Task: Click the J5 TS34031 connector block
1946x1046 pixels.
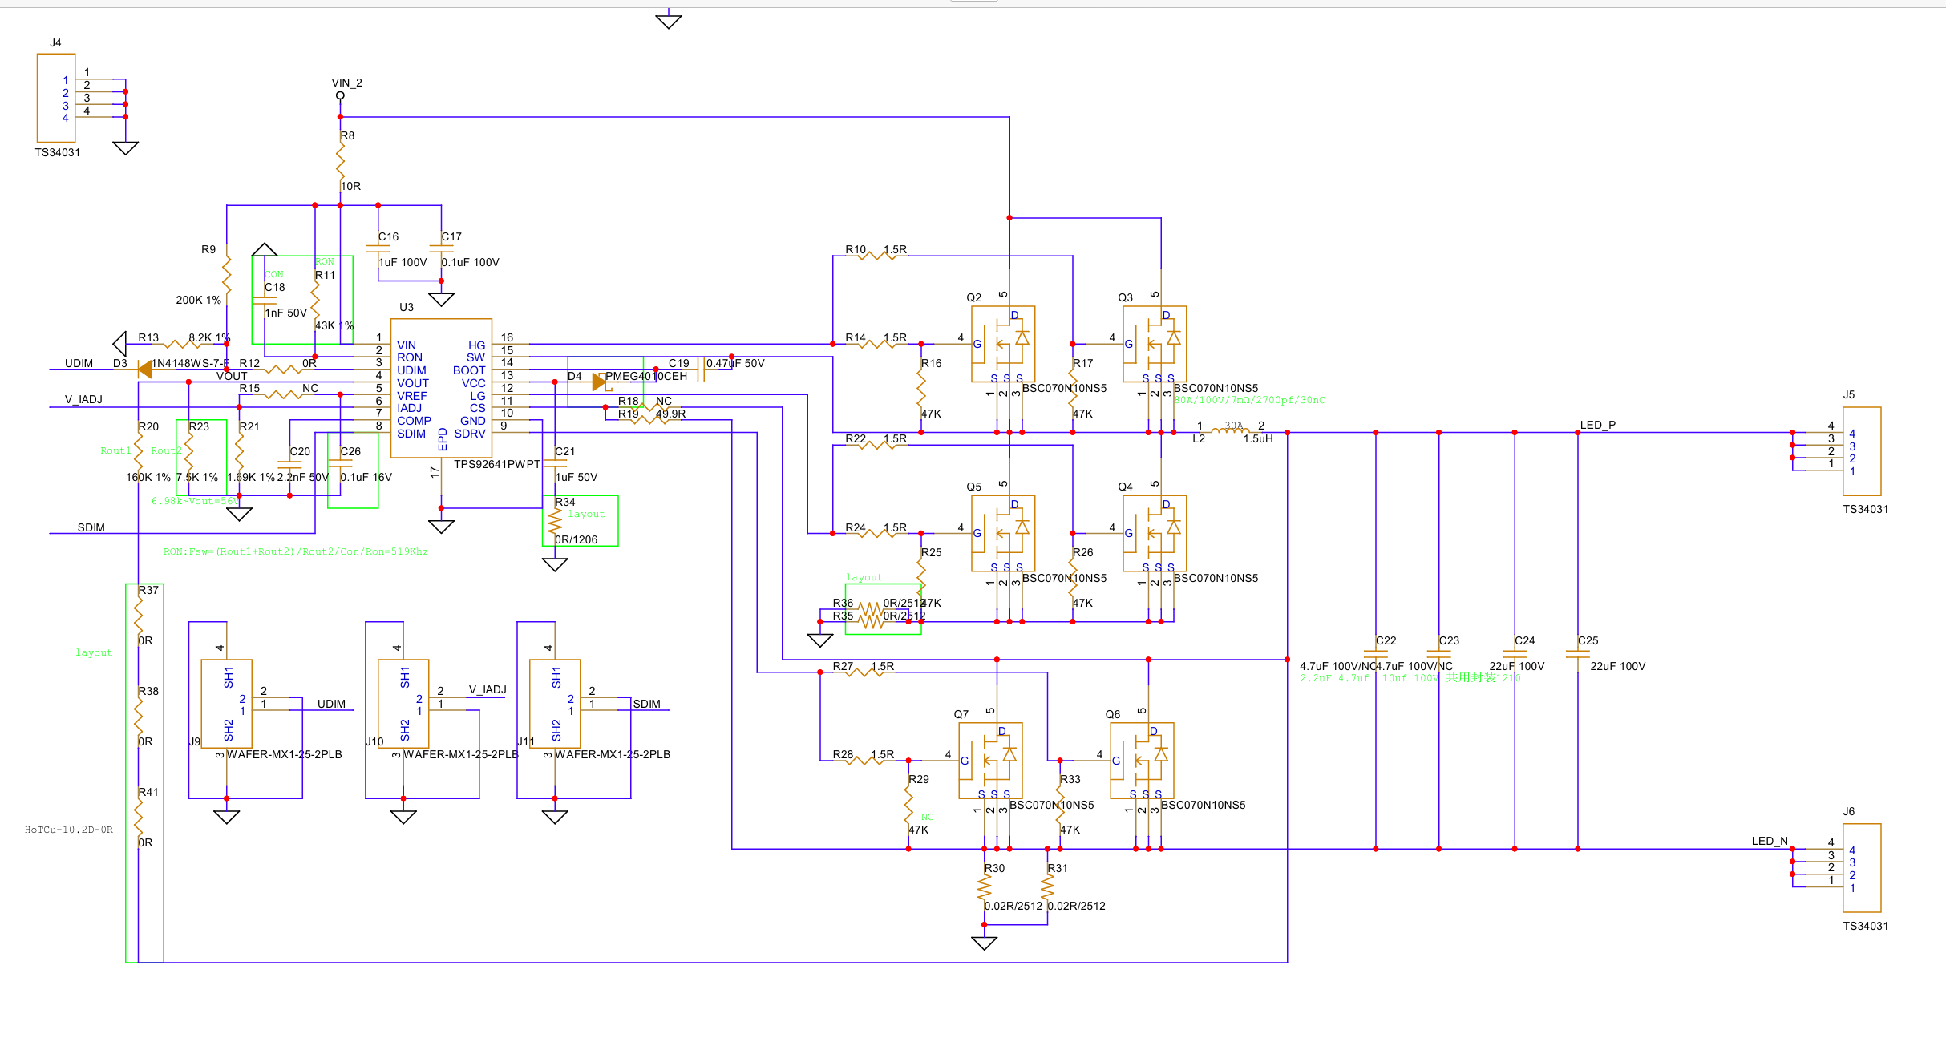Action: point(1861,451)
